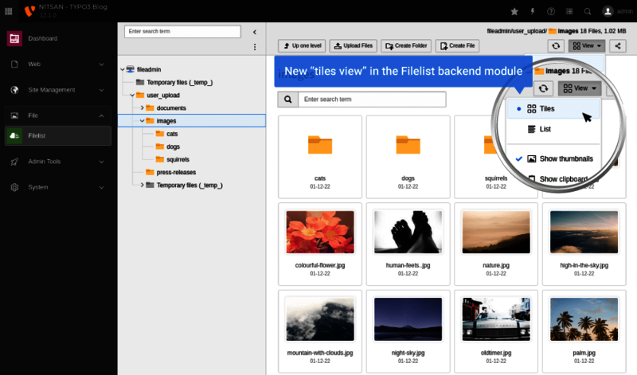Click the Upload Files button
The height and width of the screenshot is (375, 637).
(354, 46)
